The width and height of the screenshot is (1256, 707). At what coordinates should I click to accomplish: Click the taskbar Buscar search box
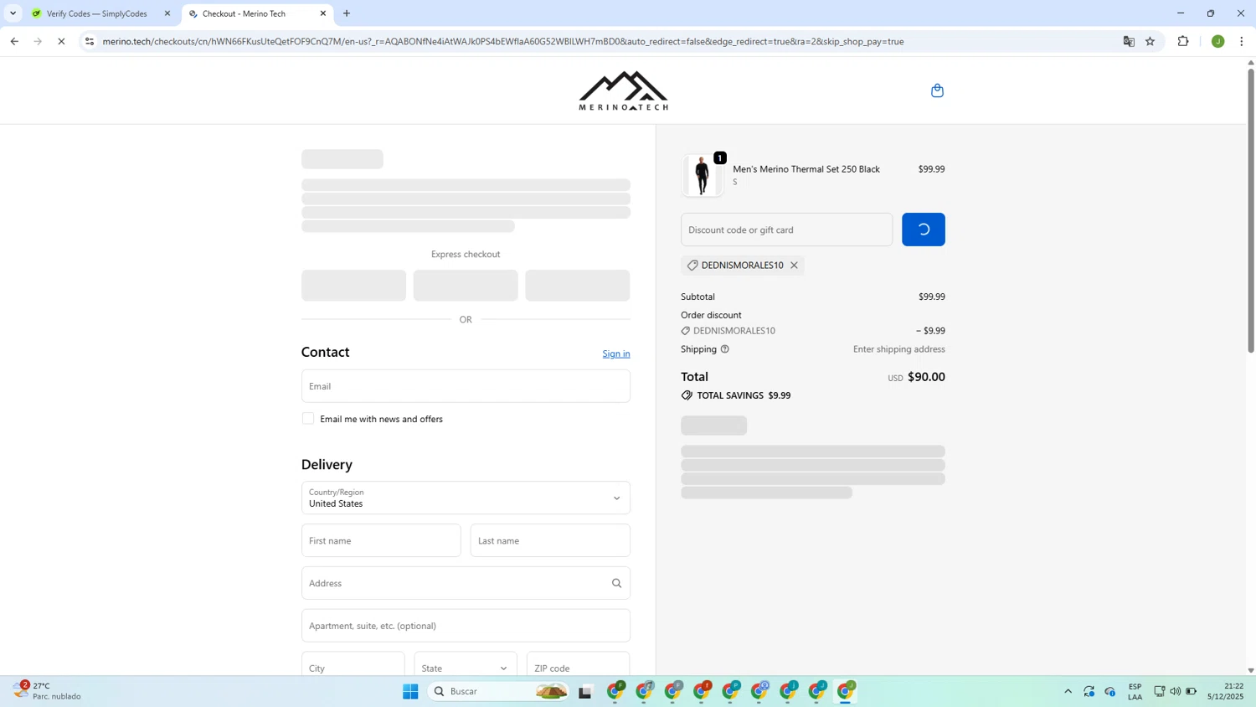(500, 691)
